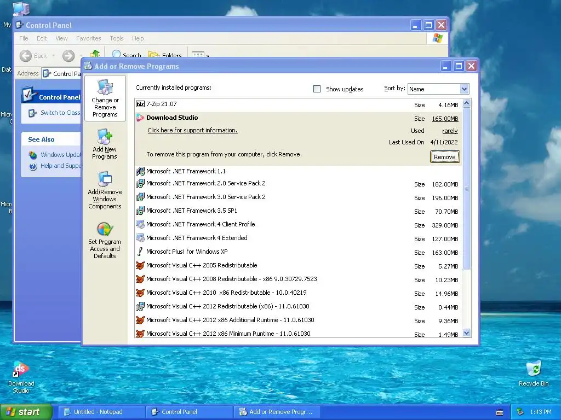Click the program list scroll down arrow
This screenshot has height=420, width=561.
(x=466, y=333)
